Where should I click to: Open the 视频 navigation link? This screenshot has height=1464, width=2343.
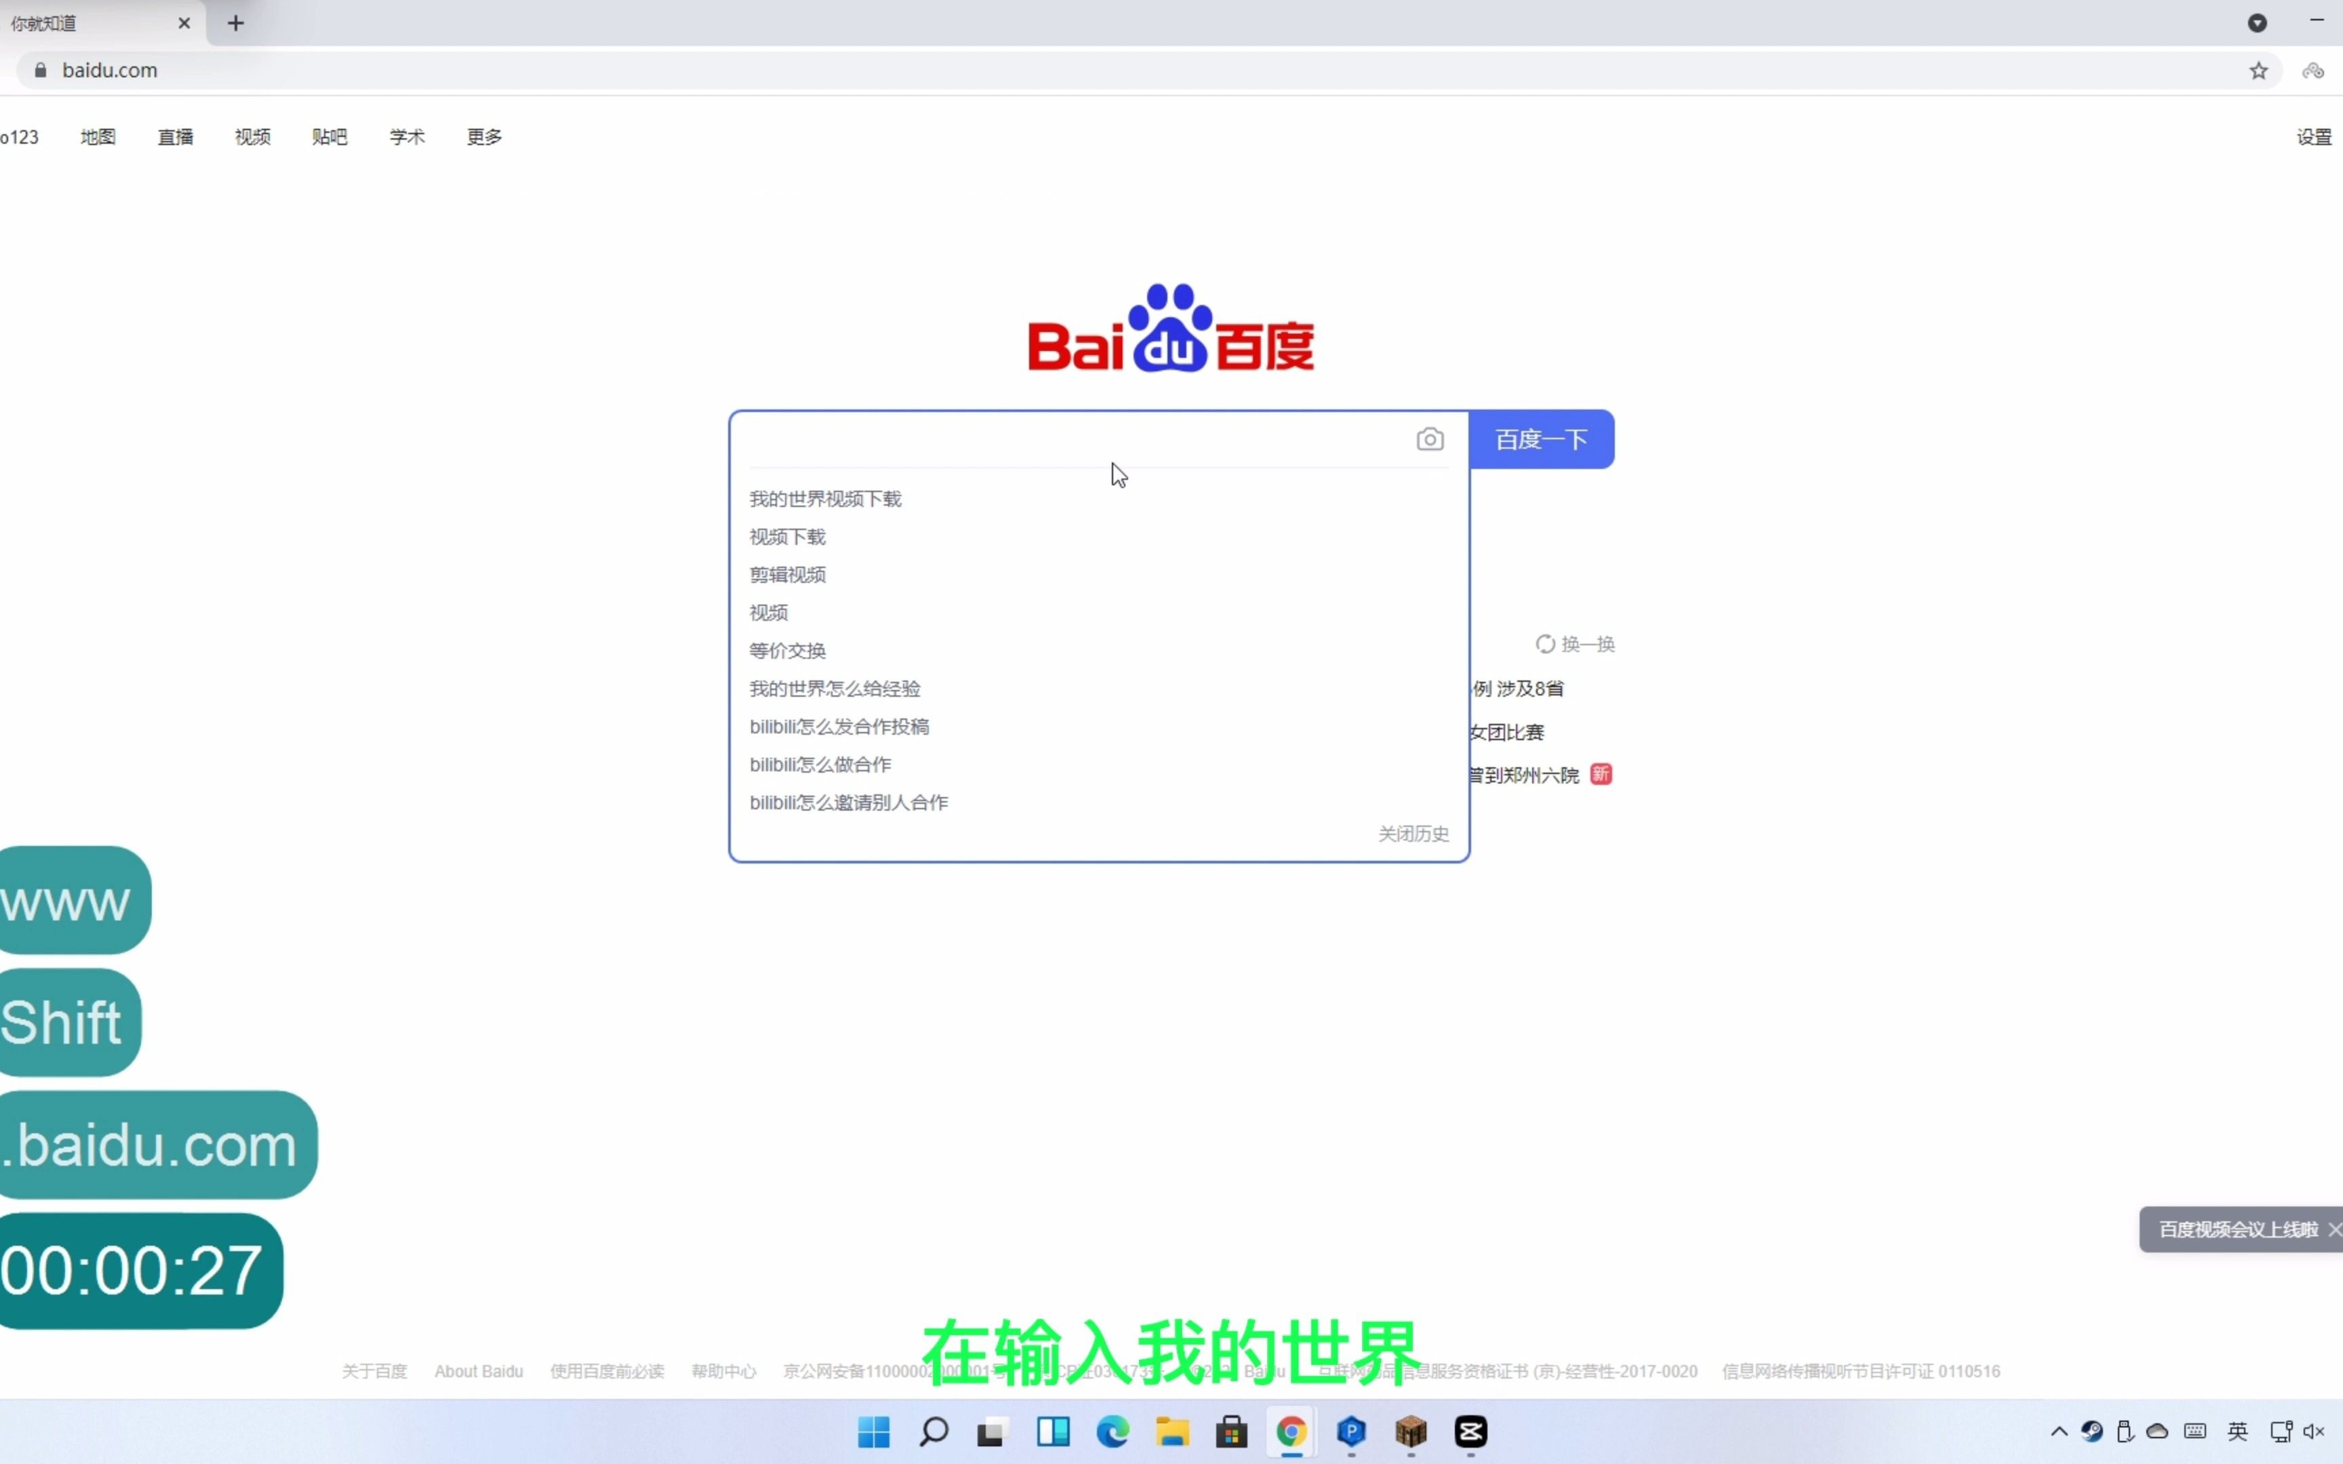pyautogui.click(x=253, y=136)
